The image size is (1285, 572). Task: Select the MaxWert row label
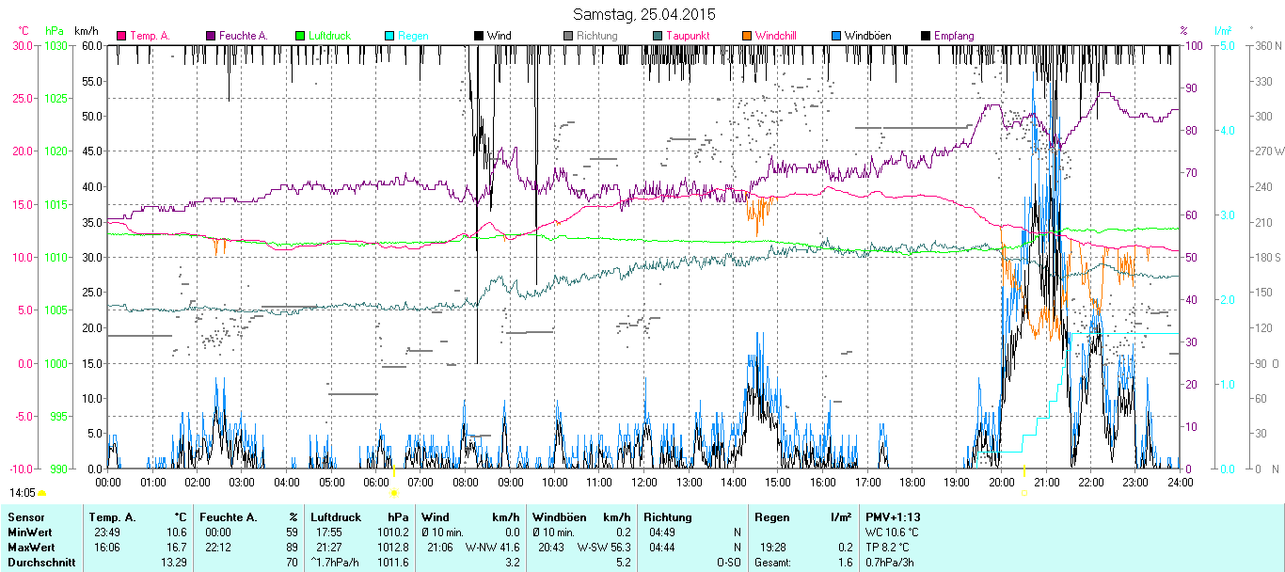30,547
